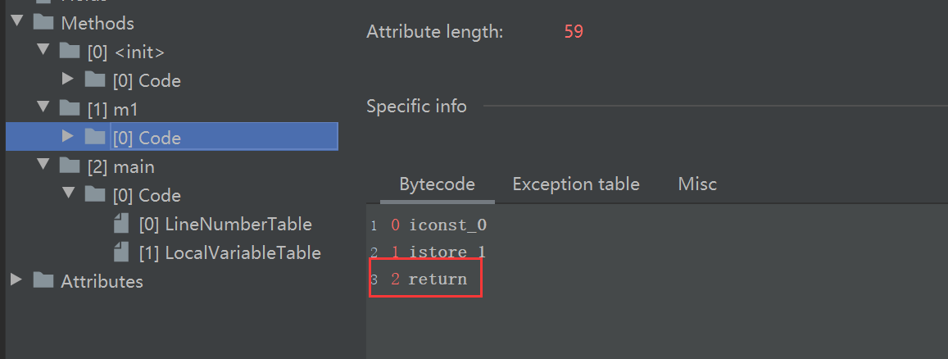This screenshot has height=359, width=948.
Task: Switch to the Exception table tab
Action: click(x=575, y=184)
